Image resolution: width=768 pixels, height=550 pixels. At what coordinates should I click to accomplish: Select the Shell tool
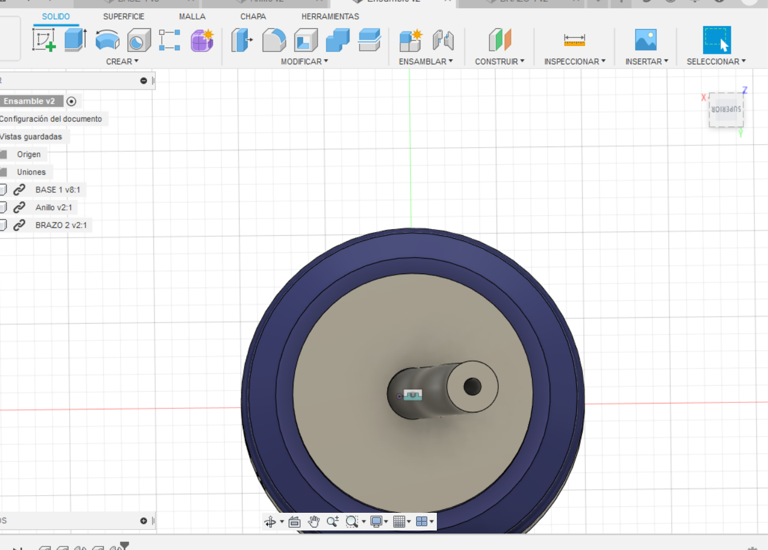pyautogui.click(x=306, y=40)
